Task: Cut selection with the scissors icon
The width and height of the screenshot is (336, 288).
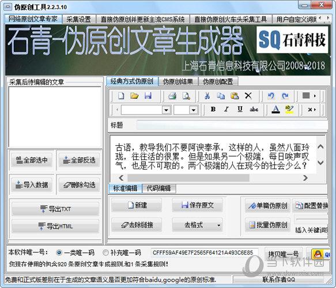Action: [207, 96]
